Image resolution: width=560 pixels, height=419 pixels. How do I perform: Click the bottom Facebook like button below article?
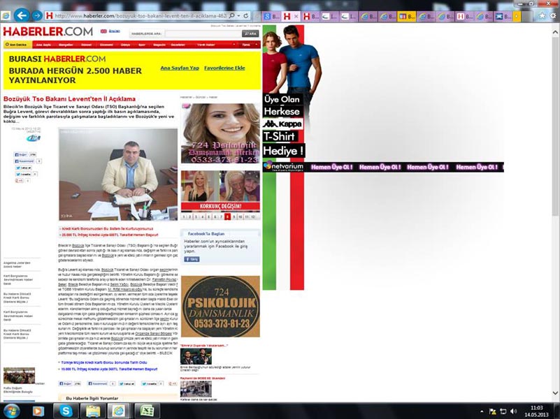coord(65,383)
